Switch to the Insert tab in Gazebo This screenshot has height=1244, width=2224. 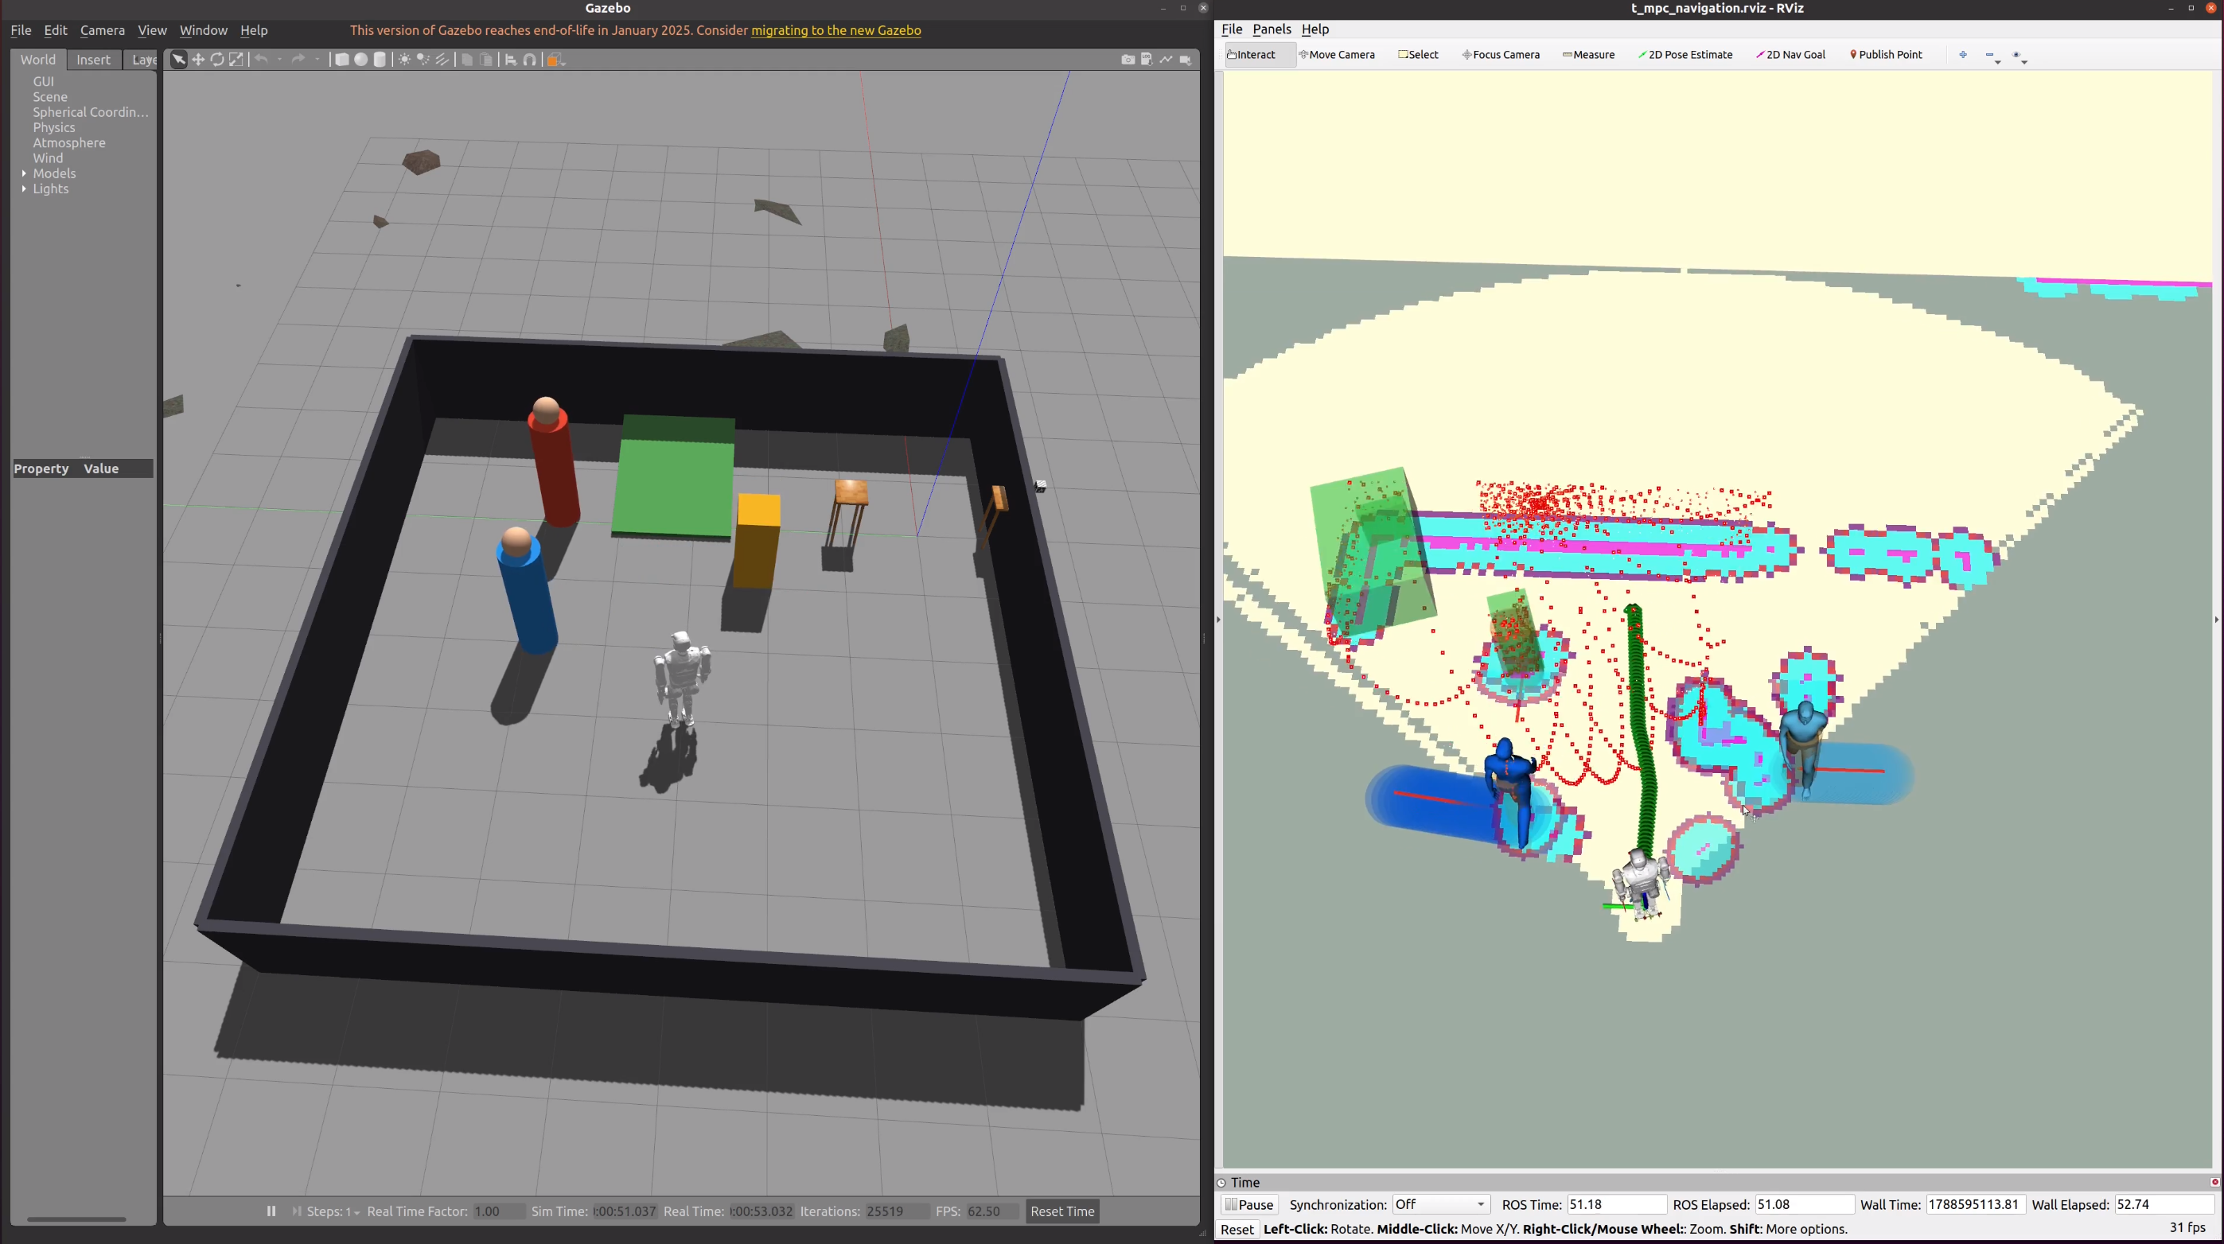click(93, 60)
